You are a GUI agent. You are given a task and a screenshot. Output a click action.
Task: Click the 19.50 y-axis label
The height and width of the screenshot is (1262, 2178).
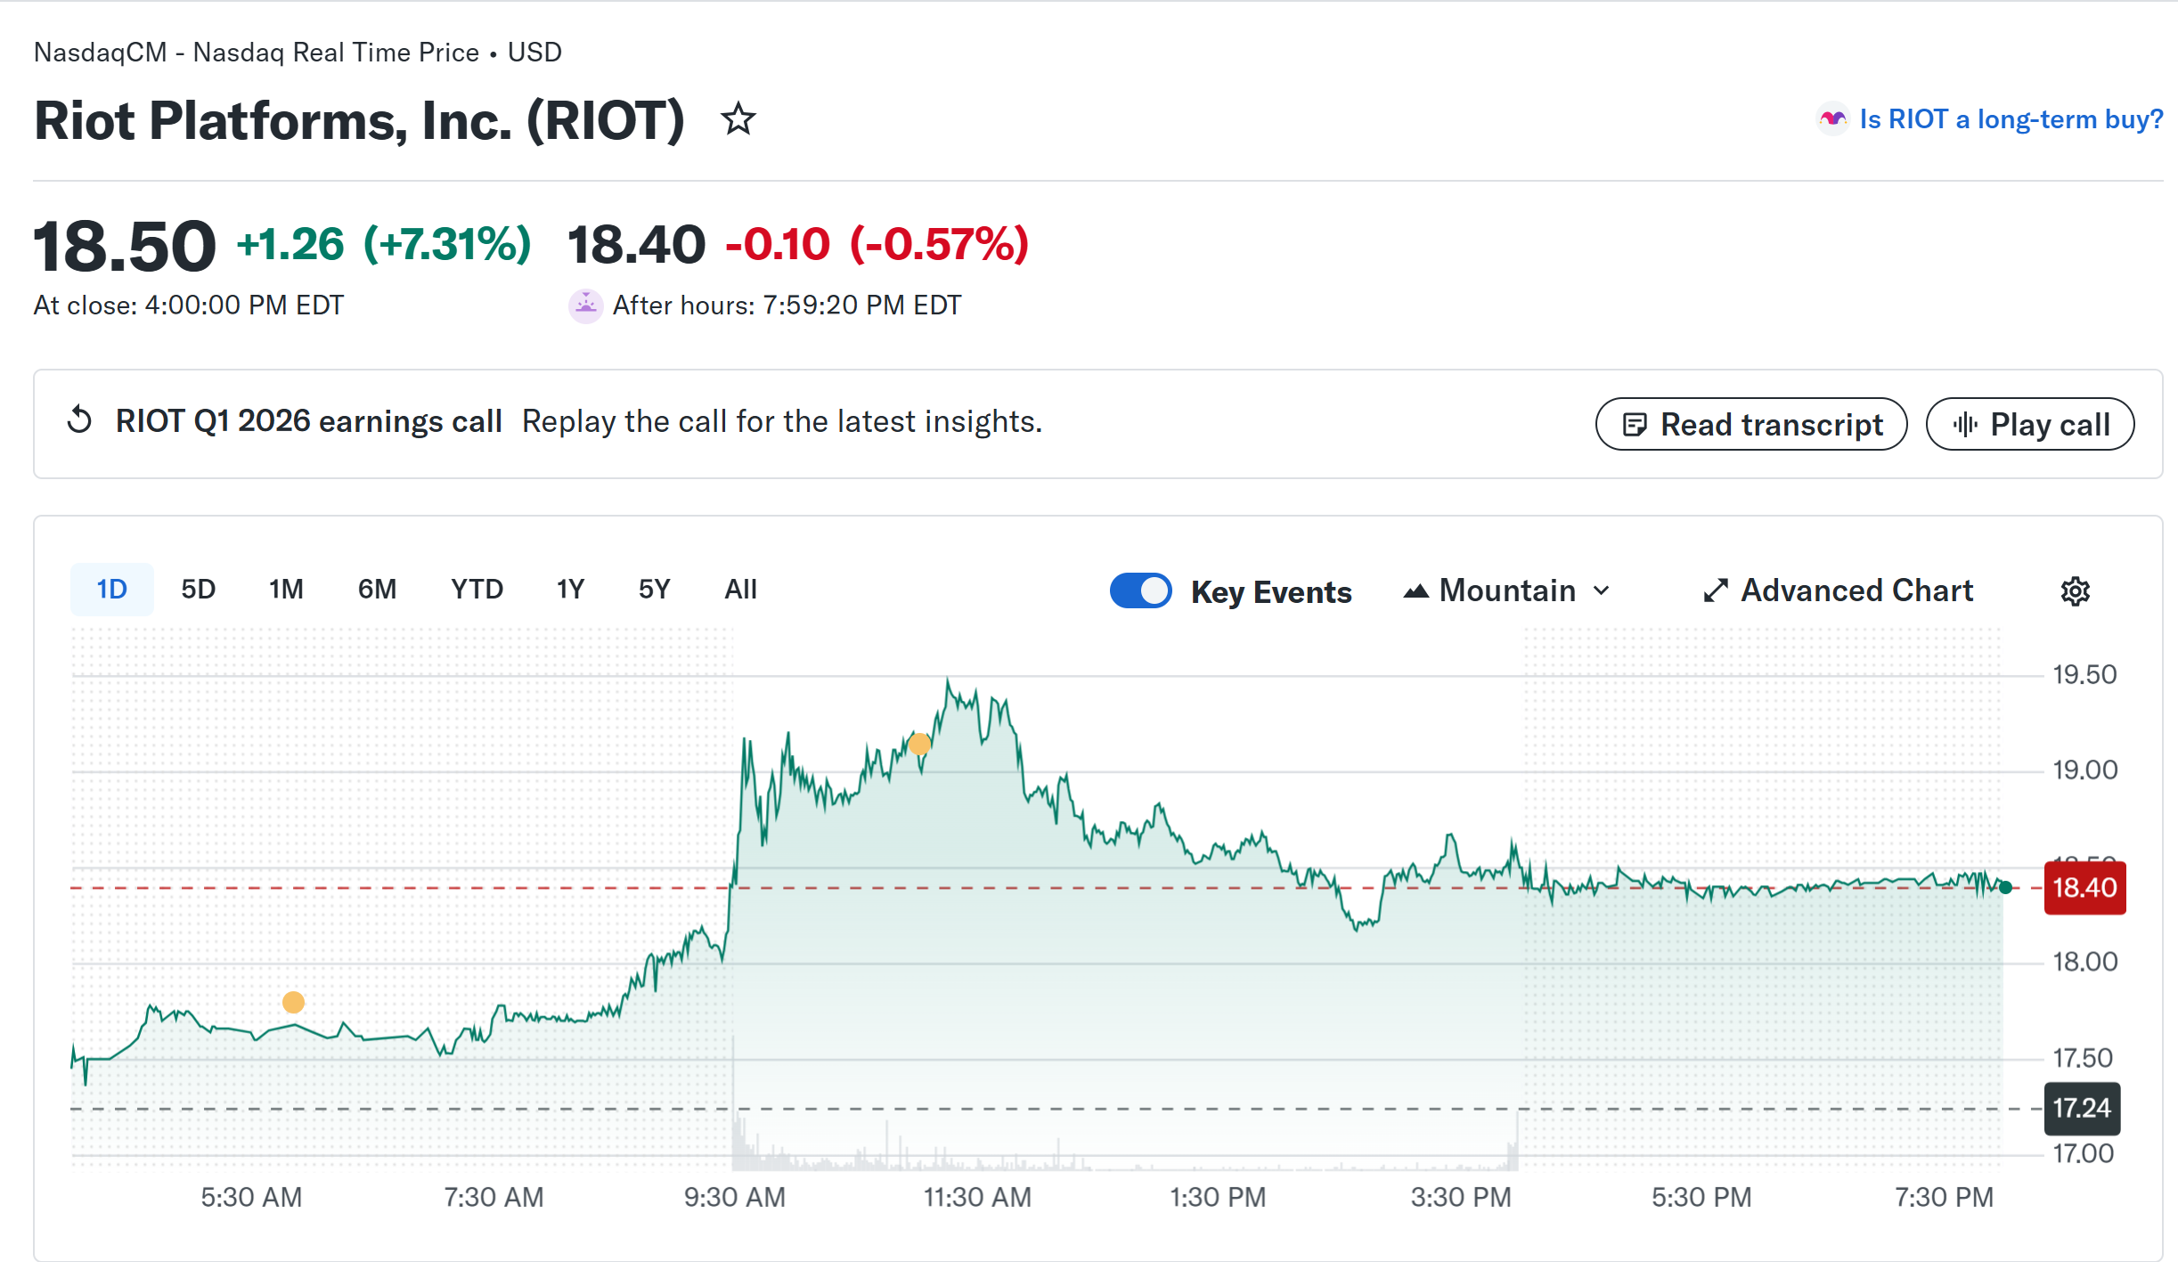[x=2084, y=674]
